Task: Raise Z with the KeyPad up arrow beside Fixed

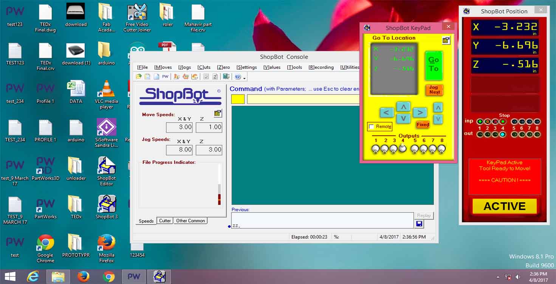Action: pyautogui.click(x=438, y=107)
